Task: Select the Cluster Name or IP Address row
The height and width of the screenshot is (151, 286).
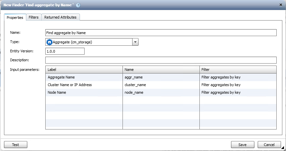Action: pos(70,85)
